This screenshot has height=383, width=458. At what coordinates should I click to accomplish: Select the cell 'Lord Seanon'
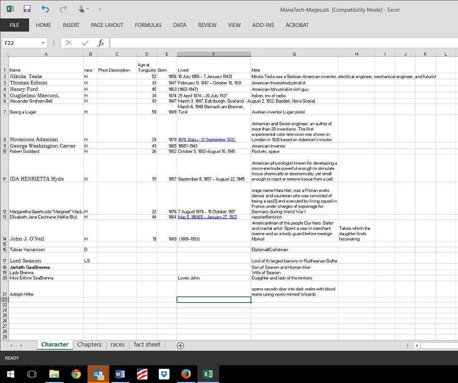[46, 258]
